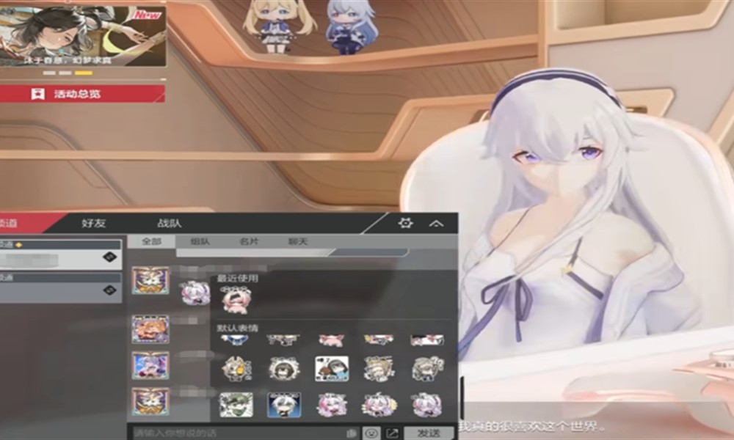The width and height of the screenshot is (734, 440).
Task: Switch to the 战队 tab
Action: coord(169,223)
